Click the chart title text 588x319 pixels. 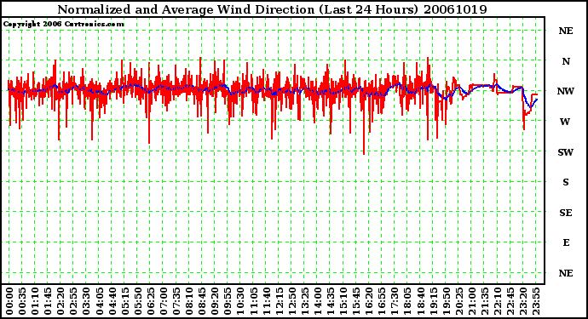(x=272, y=9)
